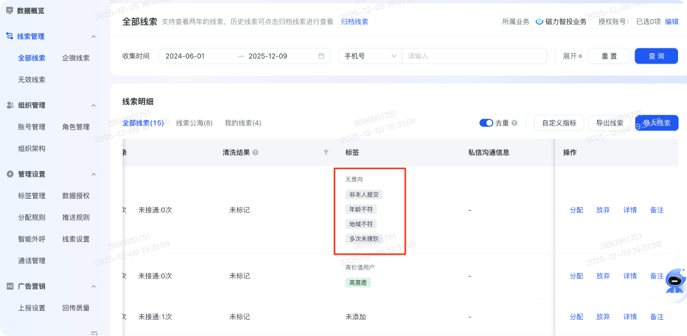
Task: Switch to 全部线索(15) tab
Action: pos(143,123)
